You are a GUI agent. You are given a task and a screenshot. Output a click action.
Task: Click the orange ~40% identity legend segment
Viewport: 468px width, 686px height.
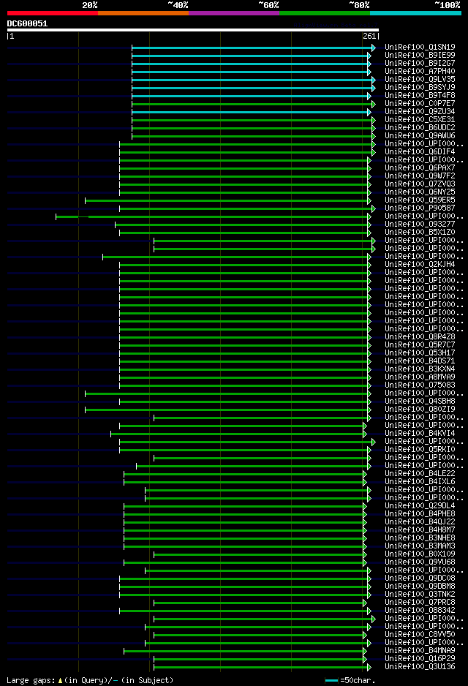143,14
